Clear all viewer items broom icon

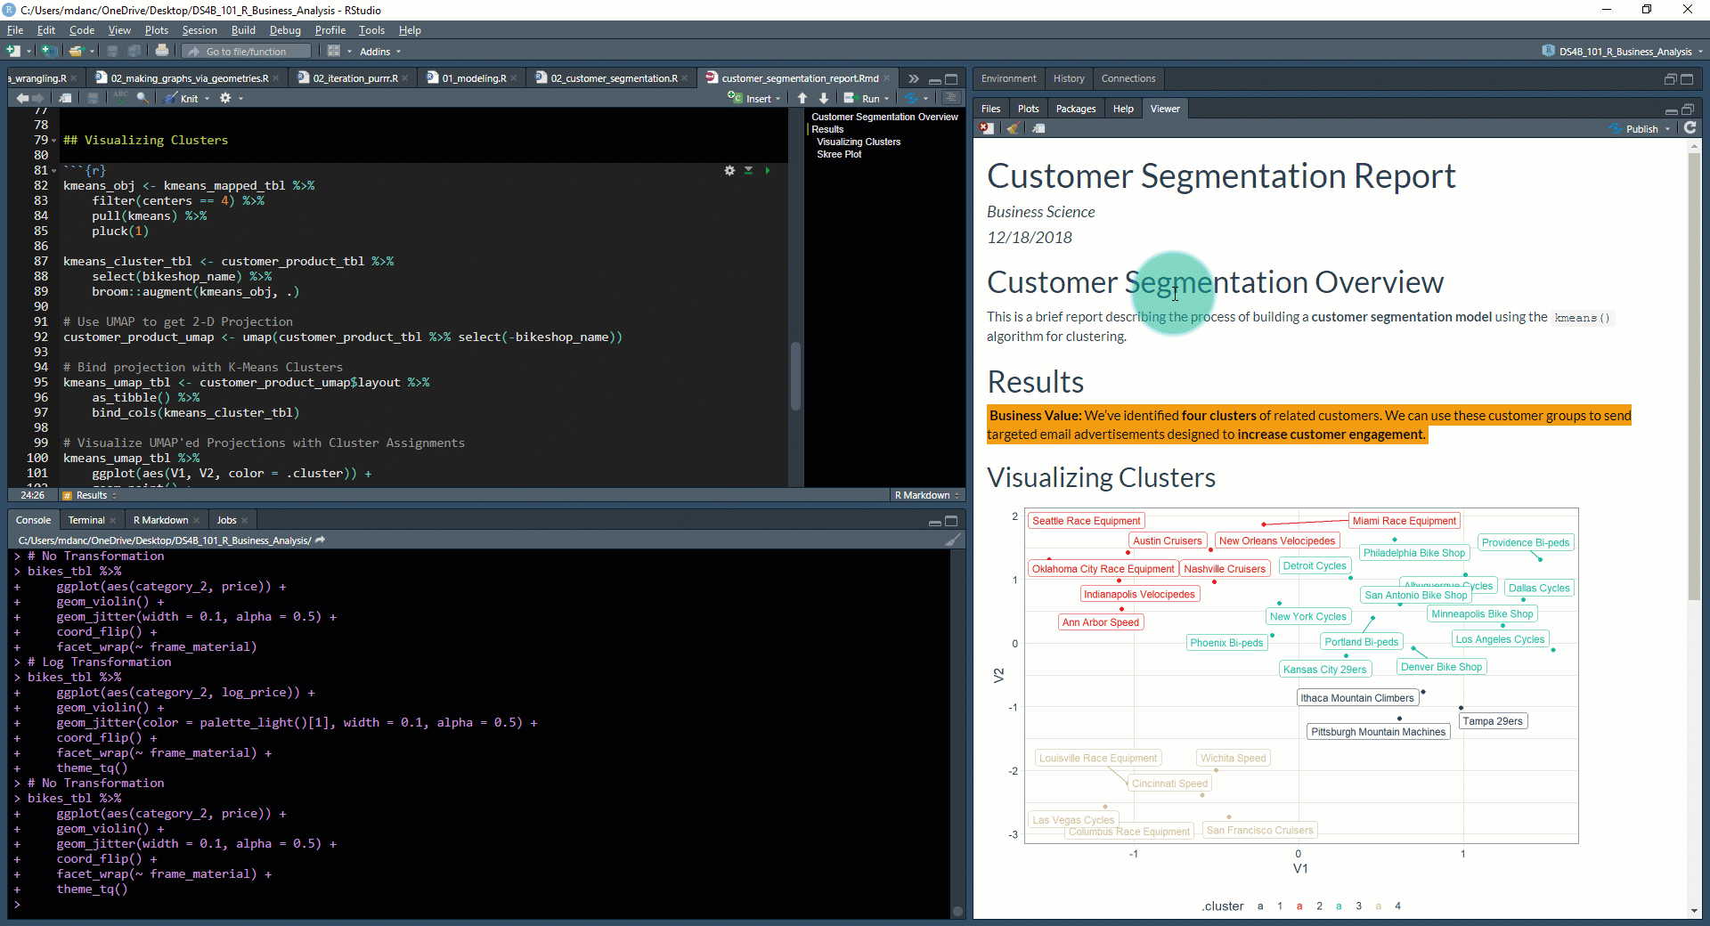click(1013, 128)
